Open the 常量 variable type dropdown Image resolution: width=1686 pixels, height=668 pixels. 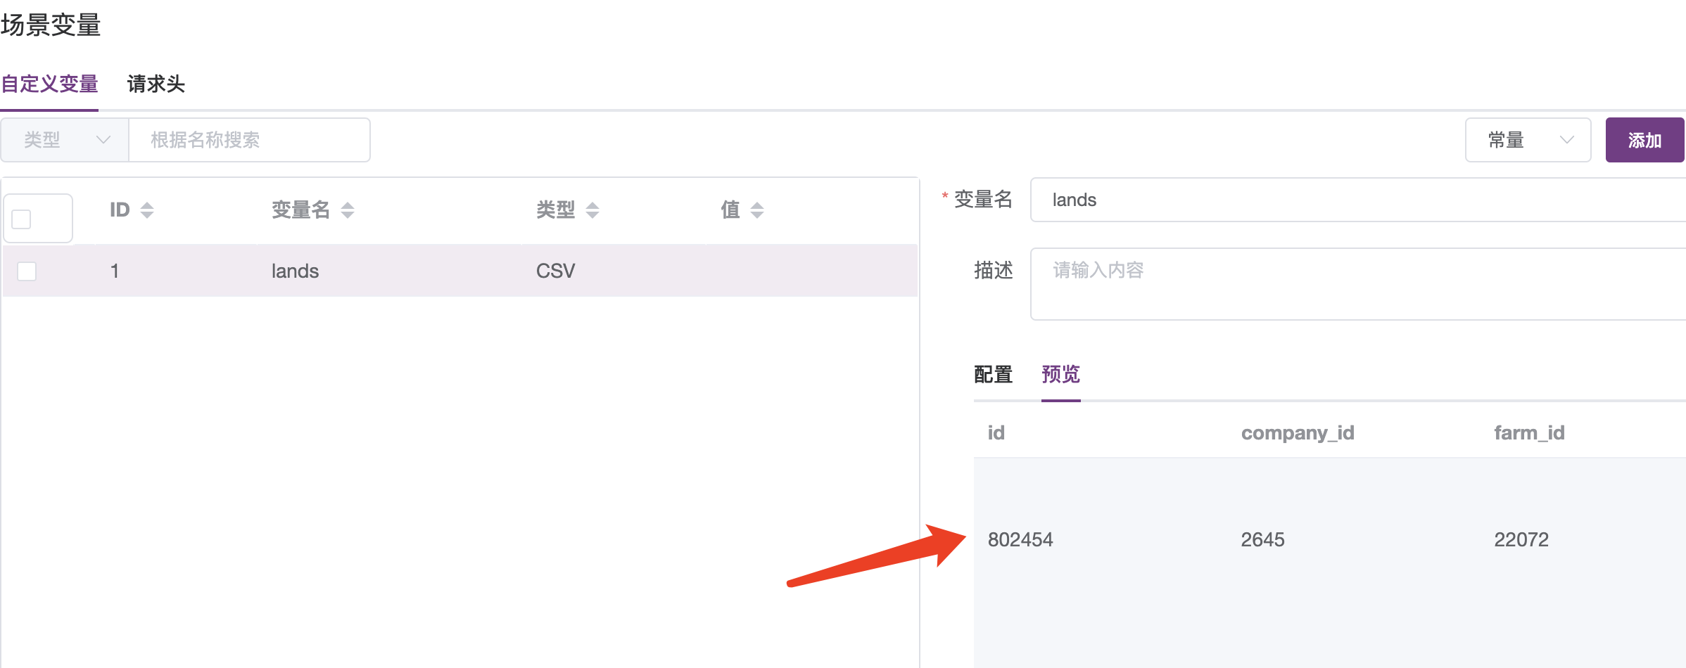pos(1527,139)
